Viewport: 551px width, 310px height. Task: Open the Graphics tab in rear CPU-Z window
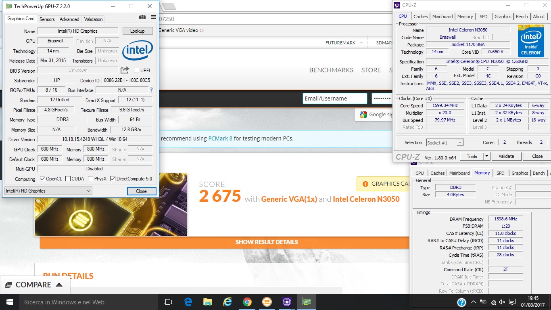pyautogui.click(x=520, y=173)
